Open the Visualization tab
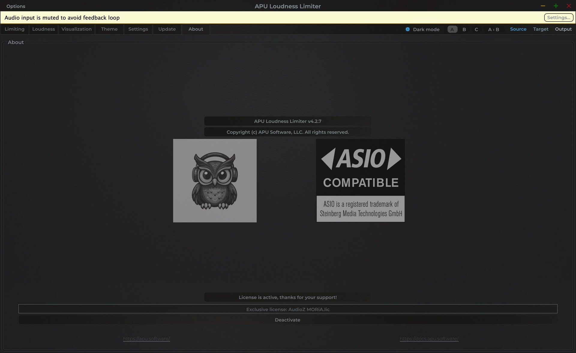This screenshot has width=576, height=353. tap(76, 29)
